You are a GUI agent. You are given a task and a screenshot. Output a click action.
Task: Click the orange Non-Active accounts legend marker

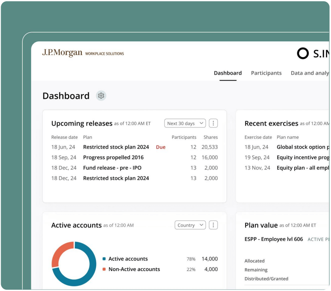(104, 269)
